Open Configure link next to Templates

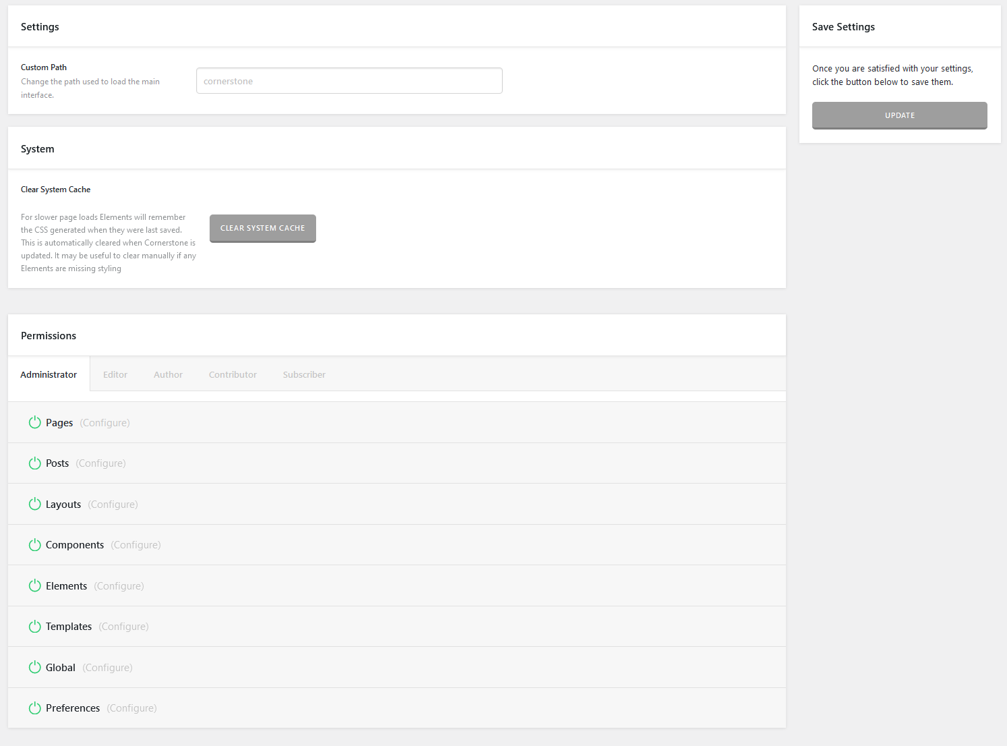pos(123,627)
